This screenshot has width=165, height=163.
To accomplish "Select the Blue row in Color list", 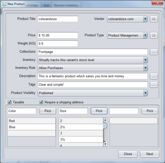I will pos(32,127).
